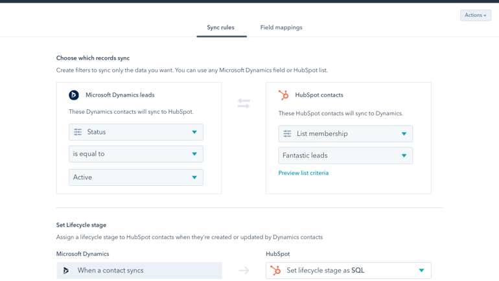Click the HubSpot contacts sprocket icon

[x=283, y=95]
